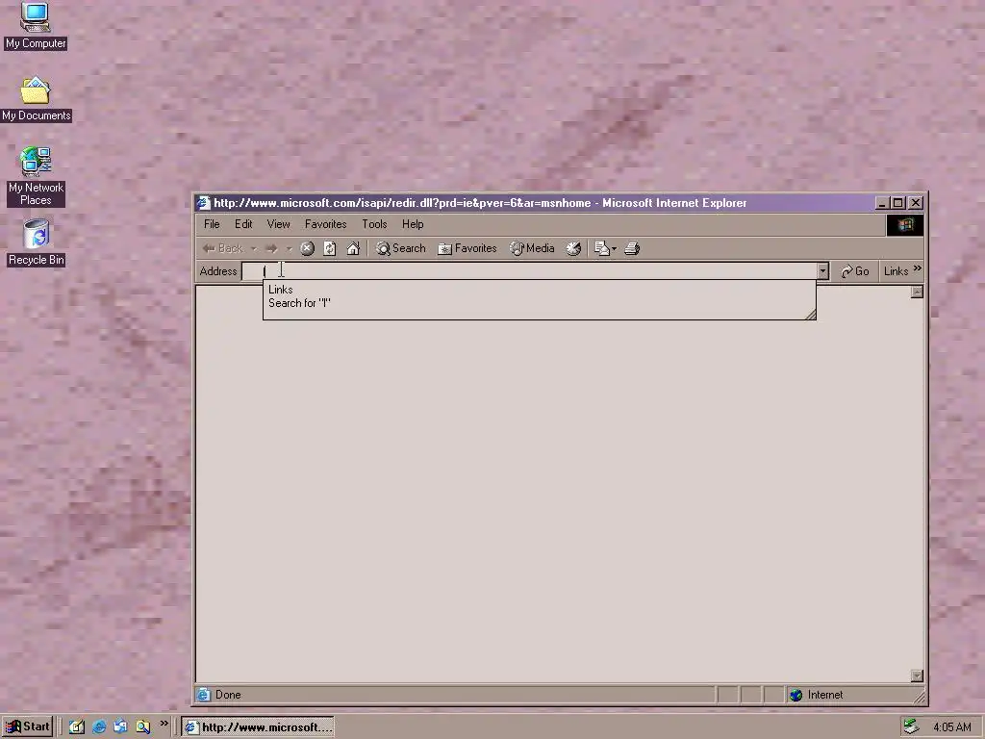Expand the Quick Launch overflow chevron

tap(164, 724)
